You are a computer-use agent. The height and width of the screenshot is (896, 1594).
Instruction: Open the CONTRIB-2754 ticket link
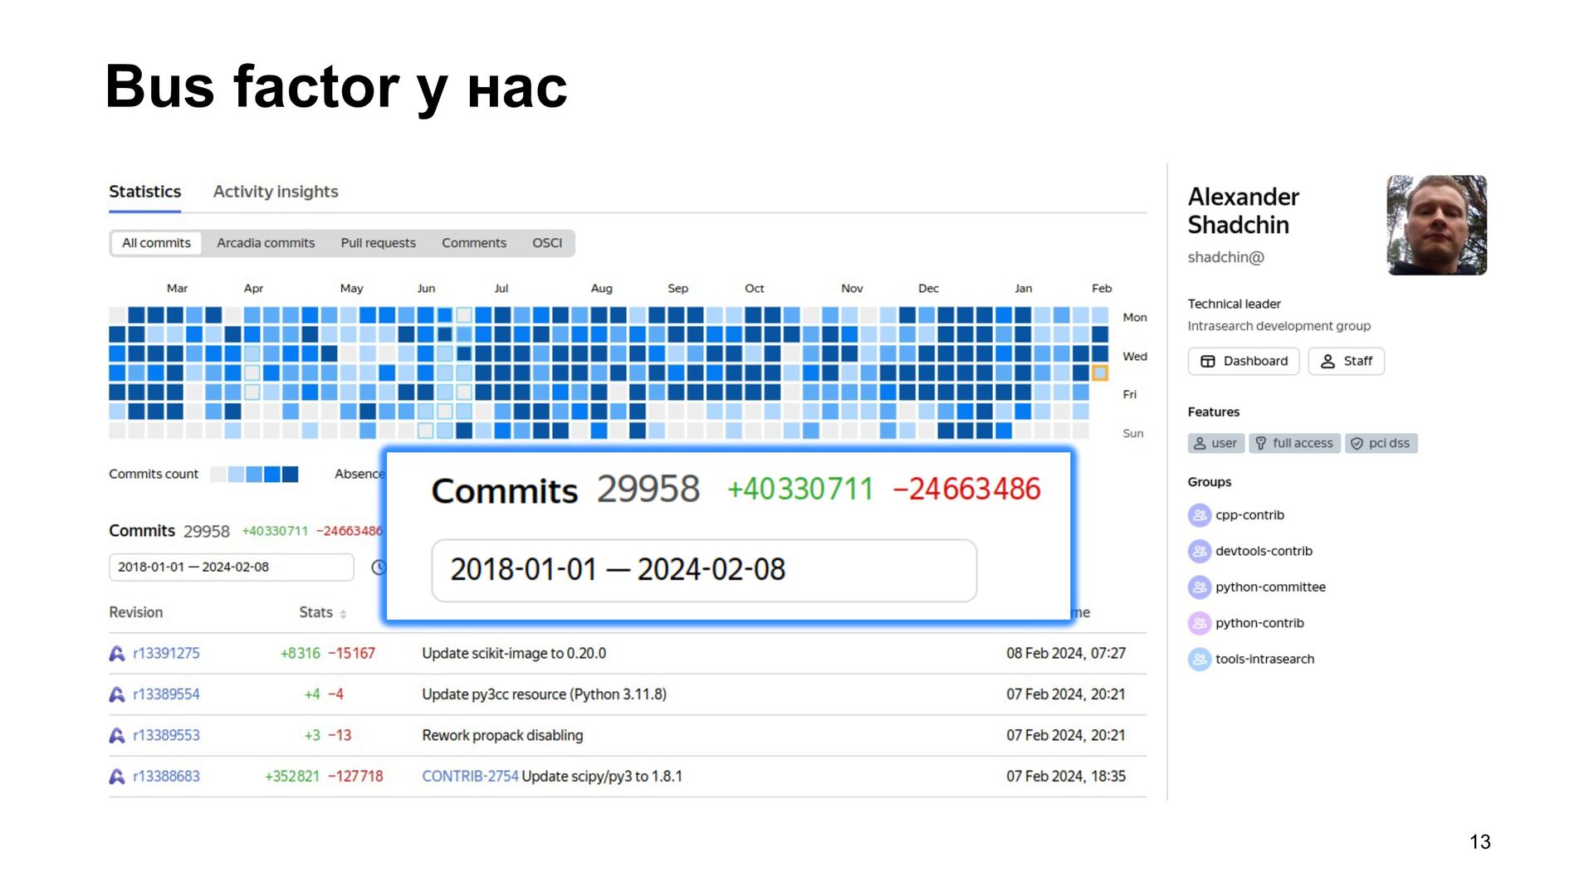[470, 777]
